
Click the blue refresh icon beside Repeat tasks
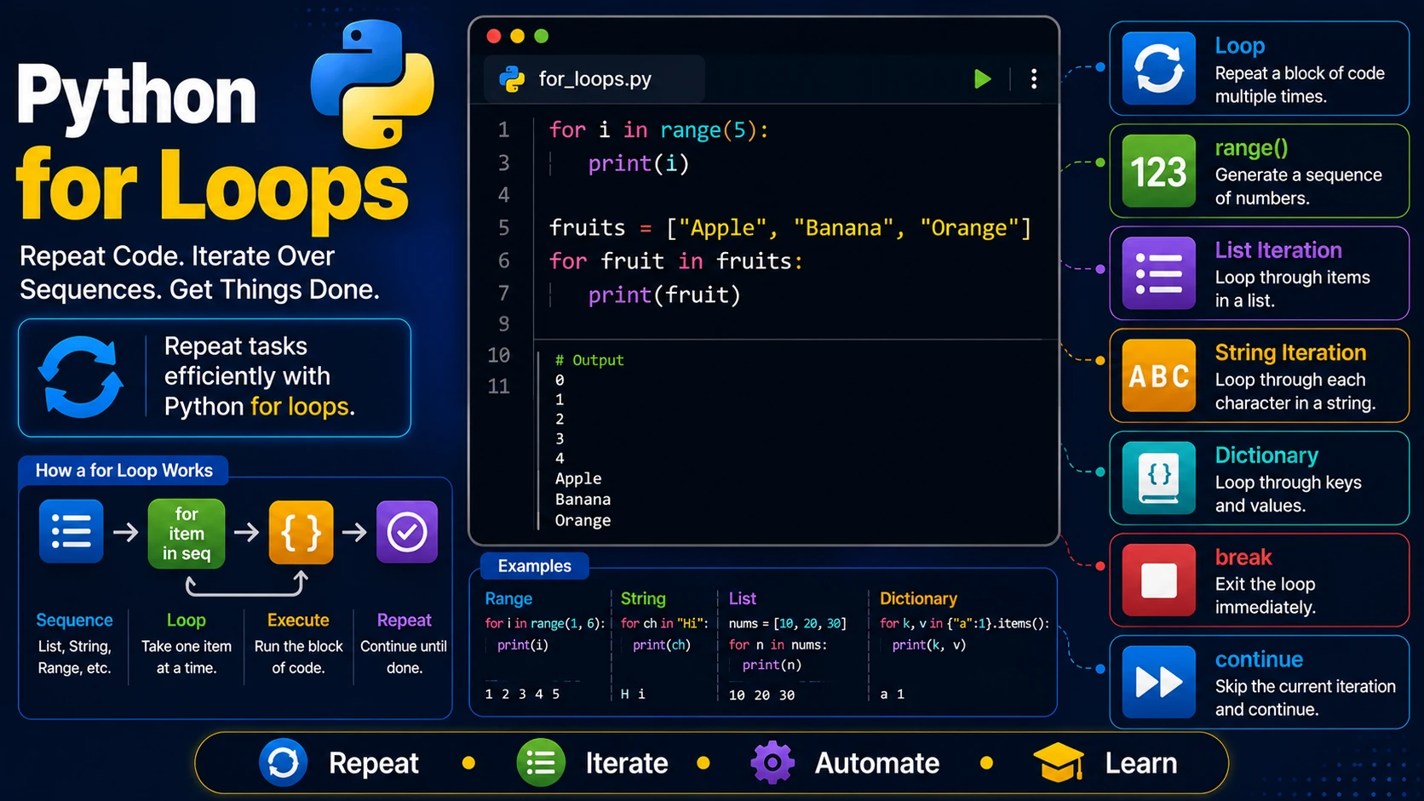pyautogui.click(x=81, y=377)
